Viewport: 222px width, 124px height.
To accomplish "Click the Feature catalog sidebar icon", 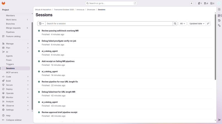I will [3, 36].
